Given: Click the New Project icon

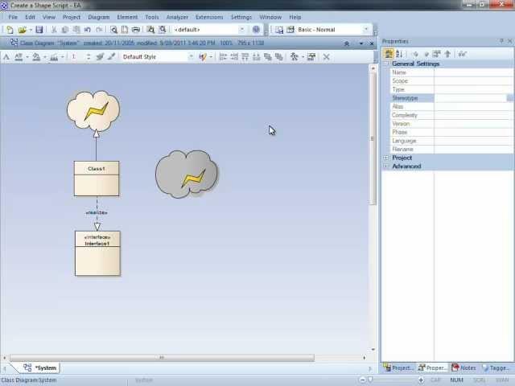Looking at the screenshot, I should tap(10, 30).
